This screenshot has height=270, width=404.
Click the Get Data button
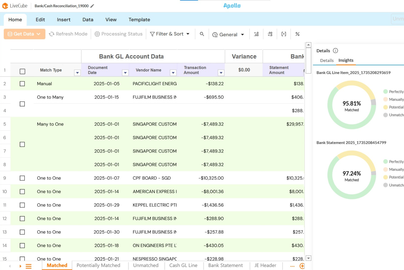tap(24, 34)
